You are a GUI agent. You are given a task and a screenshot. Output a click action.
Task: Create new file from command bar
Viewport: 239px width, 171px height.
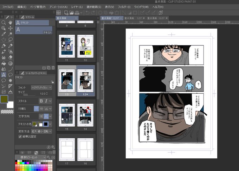(66, 13)
